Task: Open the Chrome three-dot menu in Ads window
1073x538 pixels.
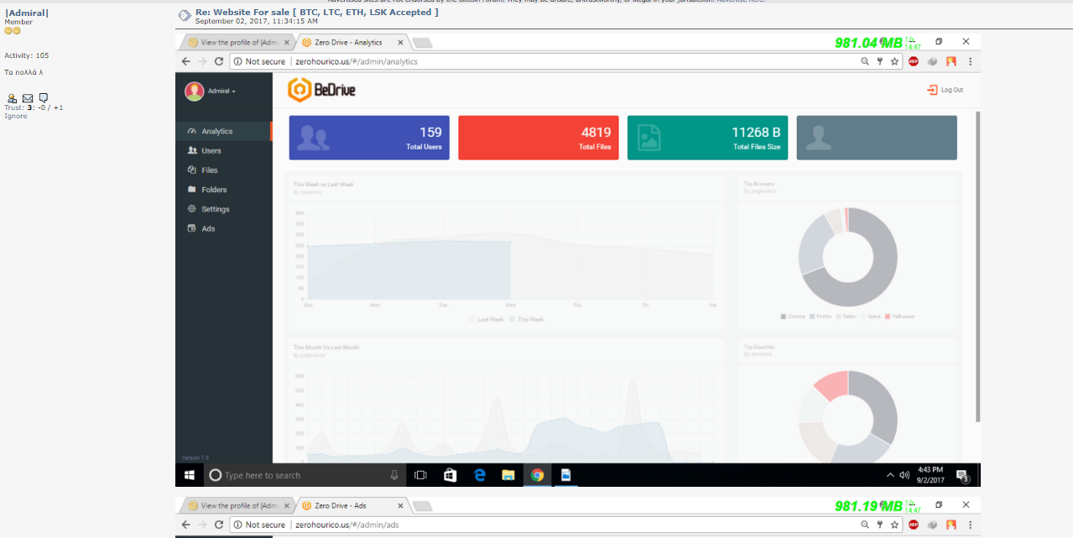Action: pyautogui.click(x=971, y=525)
